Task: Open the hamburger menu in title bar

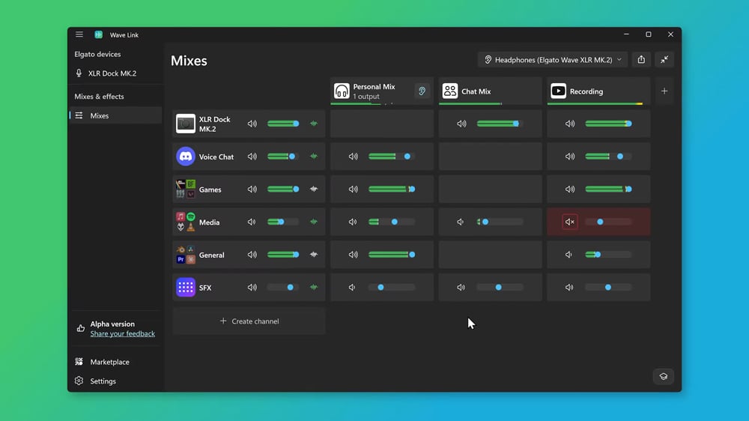Action: pos(79,34)
